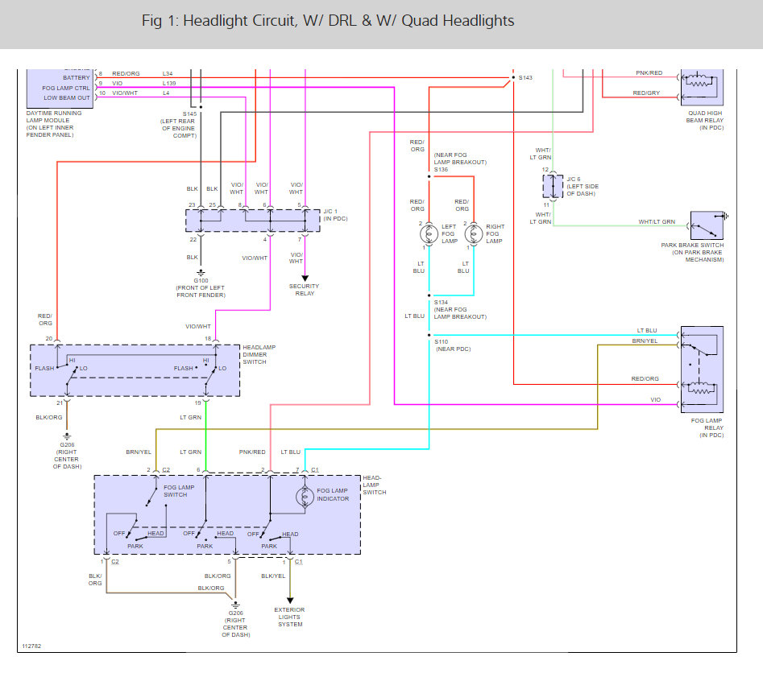Click the arrowhead pointing to Security Relay
This screenshot has width=763, height=673.
[305, 279]
